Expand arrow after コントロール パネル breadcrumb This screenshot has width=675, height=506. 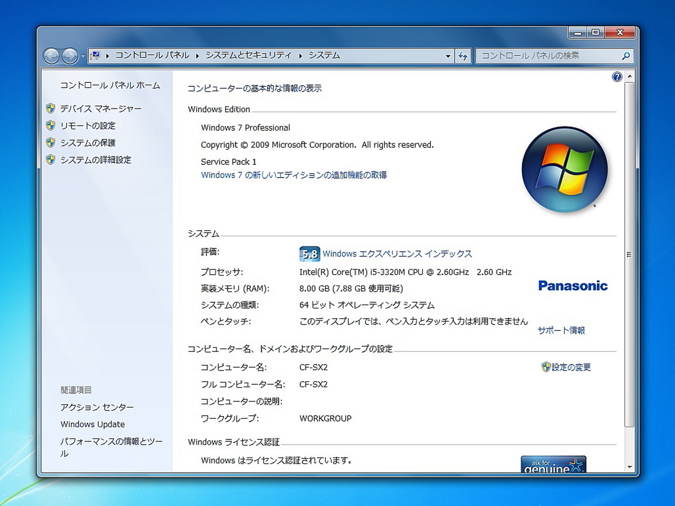(197, 56)
